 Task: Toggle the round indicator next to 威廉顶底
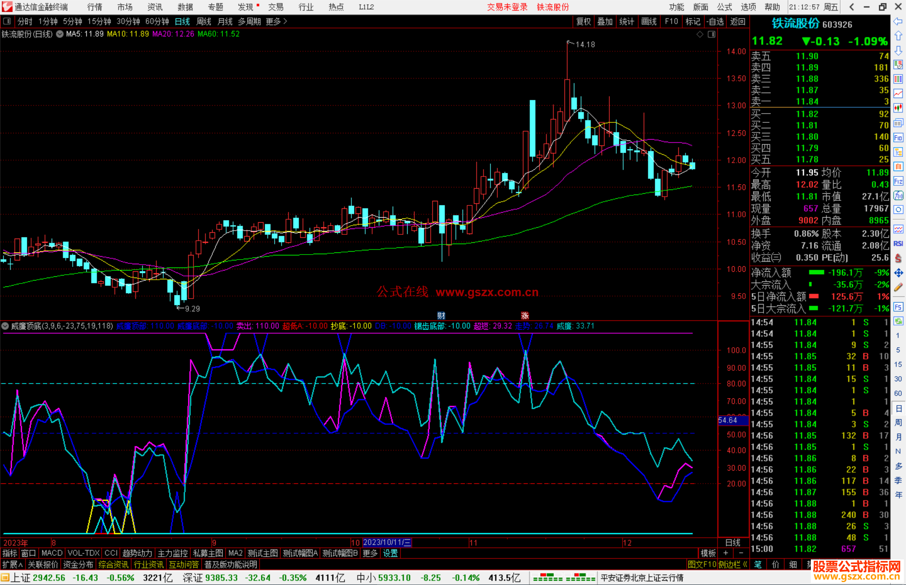point(5,326)
